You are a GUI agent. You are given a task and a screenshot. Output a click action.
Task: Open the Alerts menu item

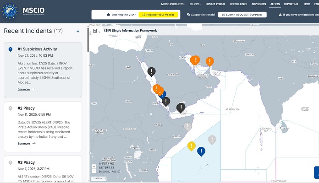click(x=275, y=4)
